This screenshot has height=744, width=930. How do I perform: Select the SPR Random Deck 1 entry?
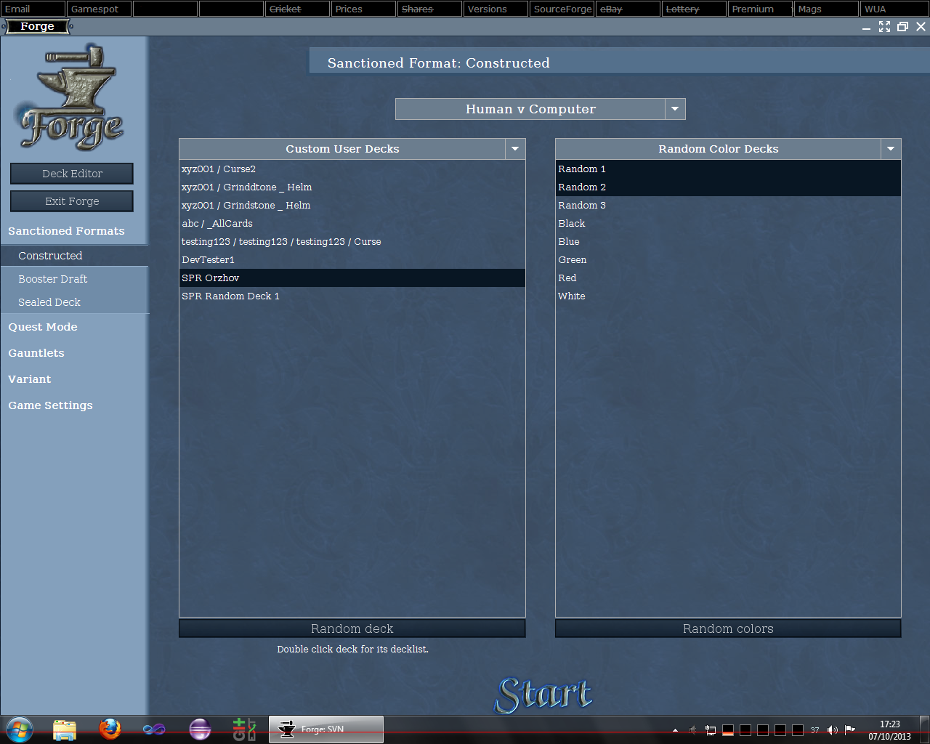[x=230, y=296]
